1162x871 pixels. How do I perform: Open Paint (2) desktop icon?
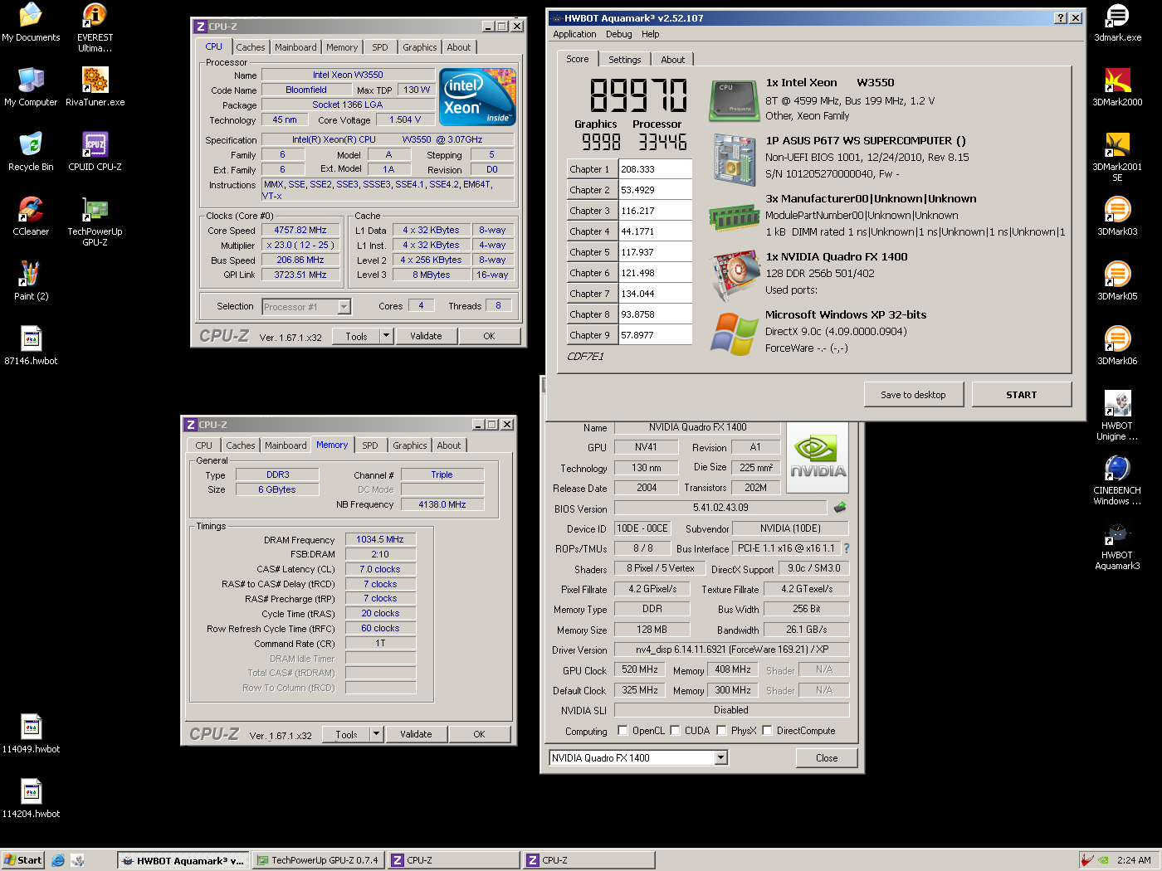(31, 280)
